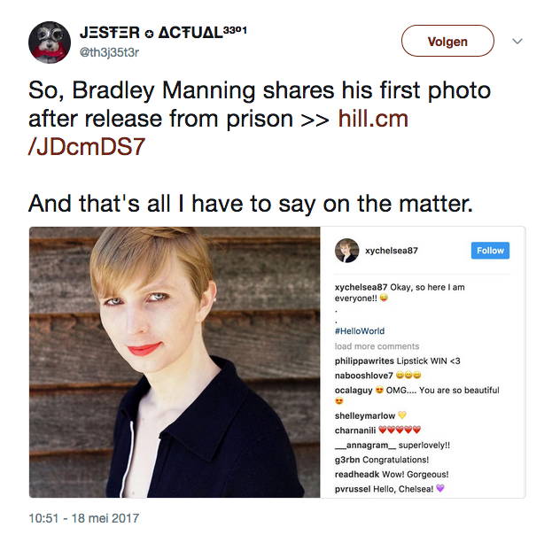Visit ocalaguy's profile from comments
The height and width of the screenshot is (535, 552).
[x=354, y=390]
